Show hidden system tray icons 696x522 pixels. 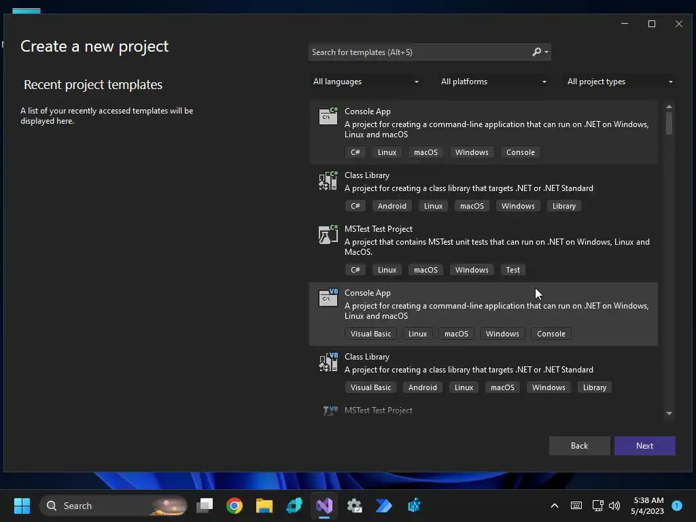click(x=555, y=506)
